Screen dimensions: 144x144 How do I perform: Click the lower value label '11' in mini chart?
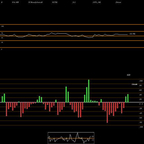pos(93,140)
